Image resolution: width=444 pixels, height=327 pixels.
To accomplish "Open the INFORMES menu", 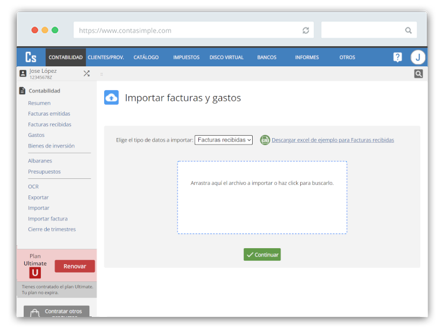I will pyautogui.click(x=307, y=57).
